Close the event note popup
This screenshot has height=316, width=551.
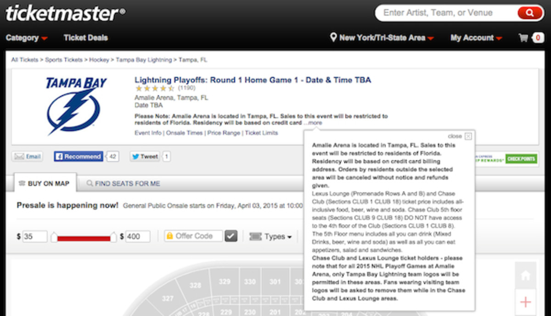click(467, 136)
